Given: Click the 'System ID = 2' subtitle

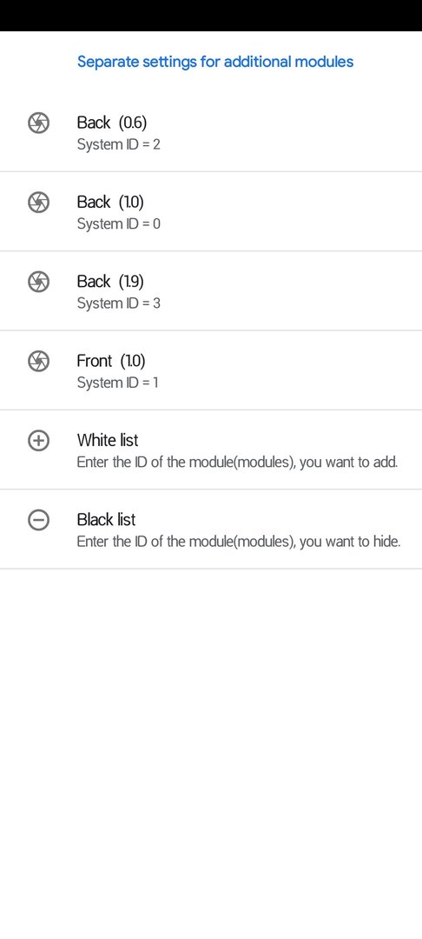Looking at the screenshot, I should 118,144.
